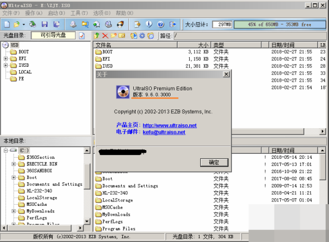The image size is (329, 242).
Task: Click the 45% of 650MB capacity bar
Action: pos(280,25)
